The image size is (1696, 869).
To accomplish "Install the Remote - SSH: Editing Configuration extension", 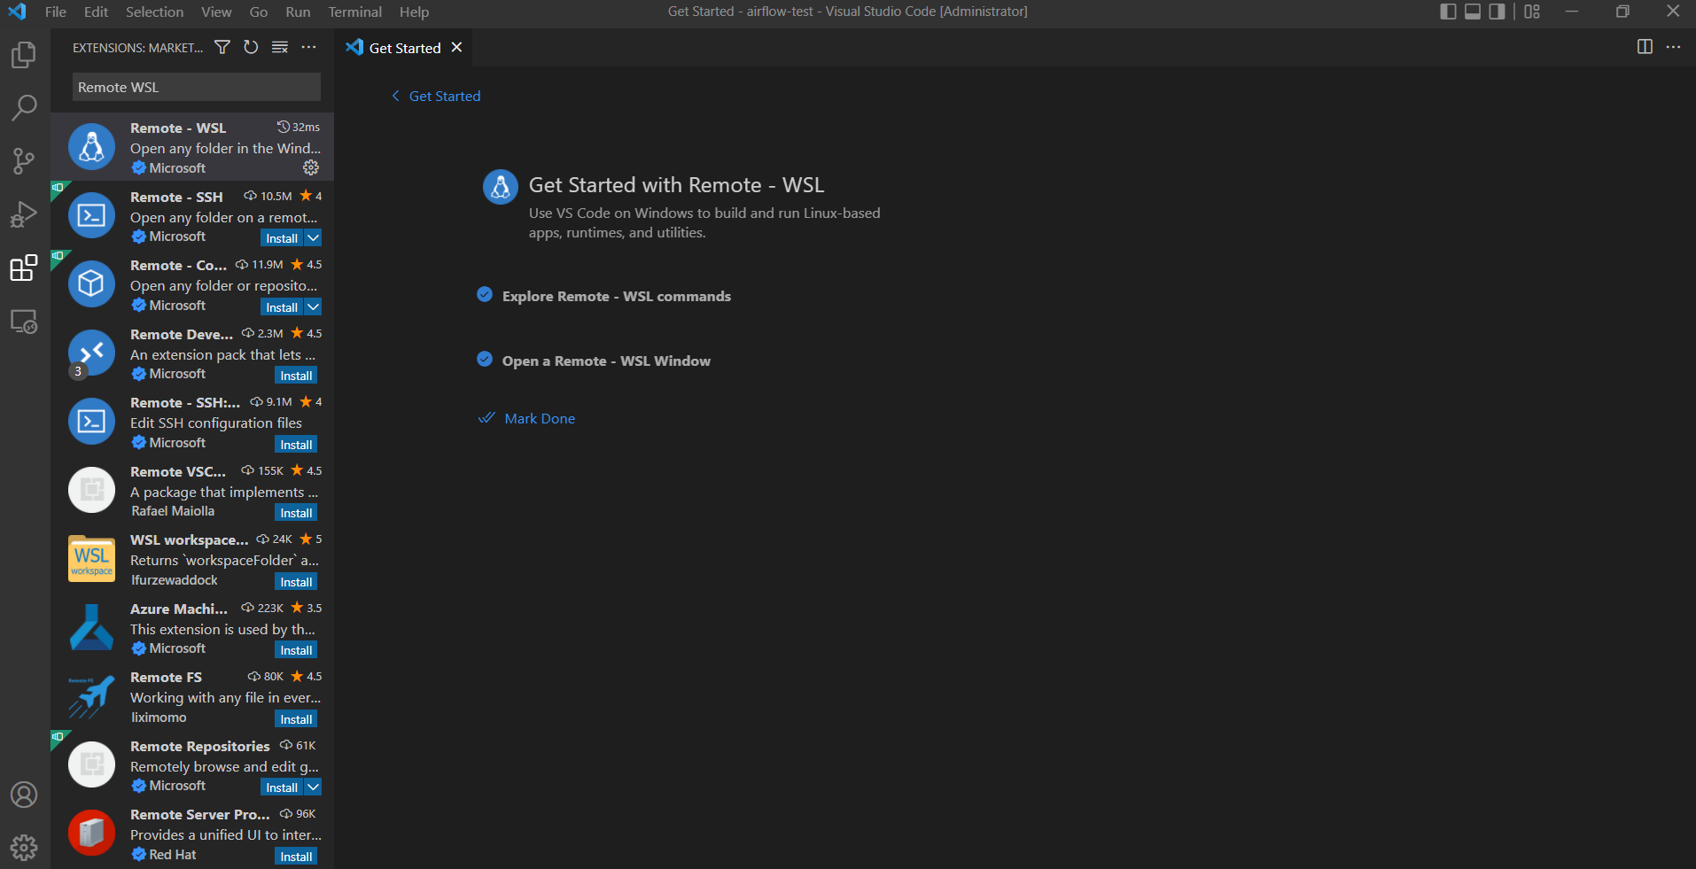I will point(296,445).
